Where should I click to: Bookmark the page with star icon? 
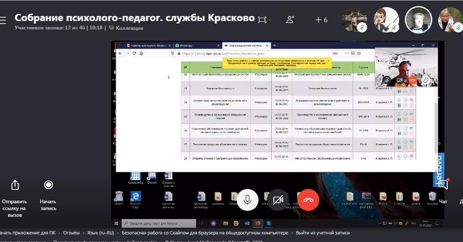359,53
